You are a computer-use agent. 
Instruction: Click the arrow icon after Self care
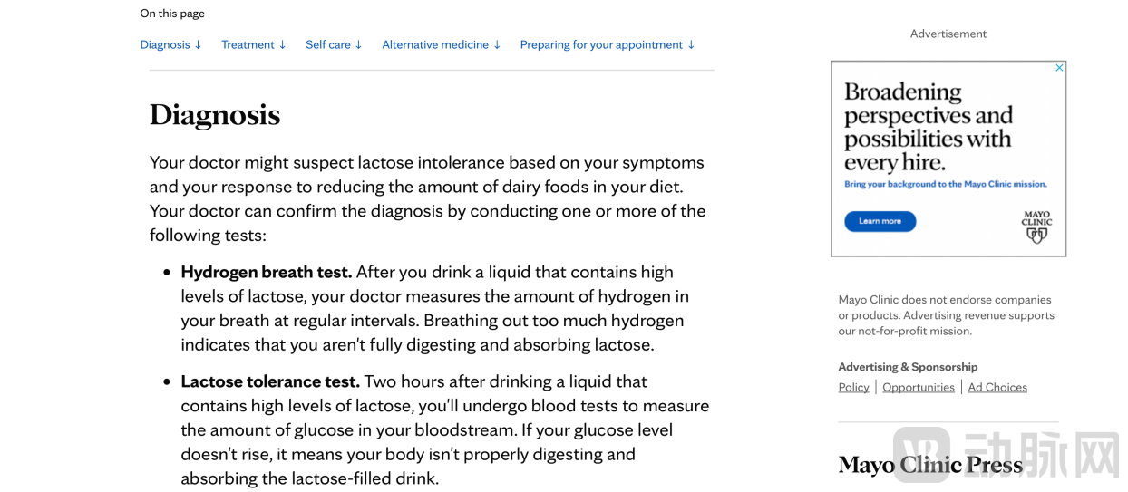[x=358, y=44]
